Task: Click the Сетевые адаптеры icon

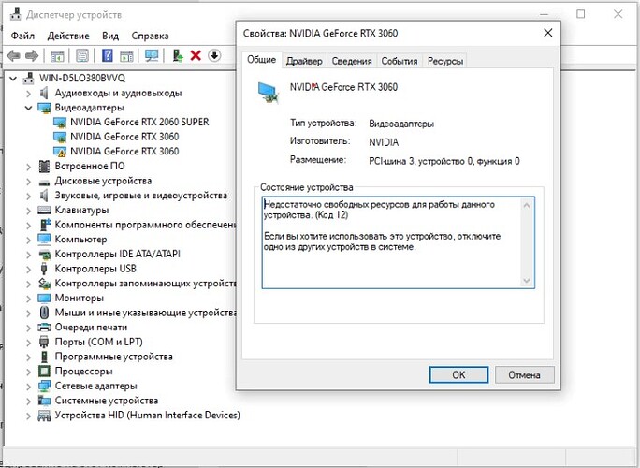Action: coord(44,386)
